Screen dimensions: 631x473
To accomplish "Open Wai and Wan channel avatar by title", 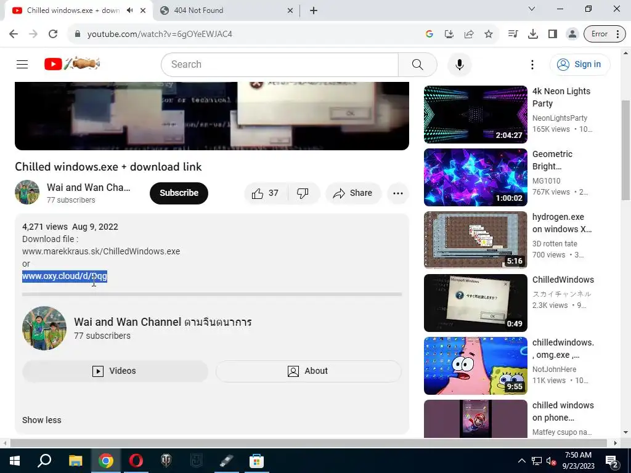I will (x=27, y=192).
